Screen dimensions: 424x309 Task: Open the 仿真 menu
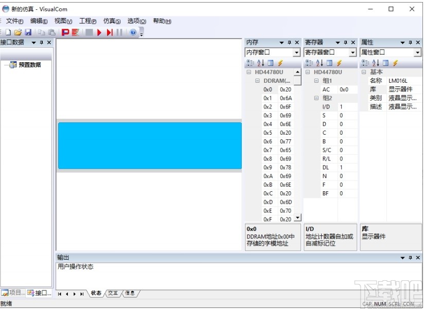click(111, 21)
